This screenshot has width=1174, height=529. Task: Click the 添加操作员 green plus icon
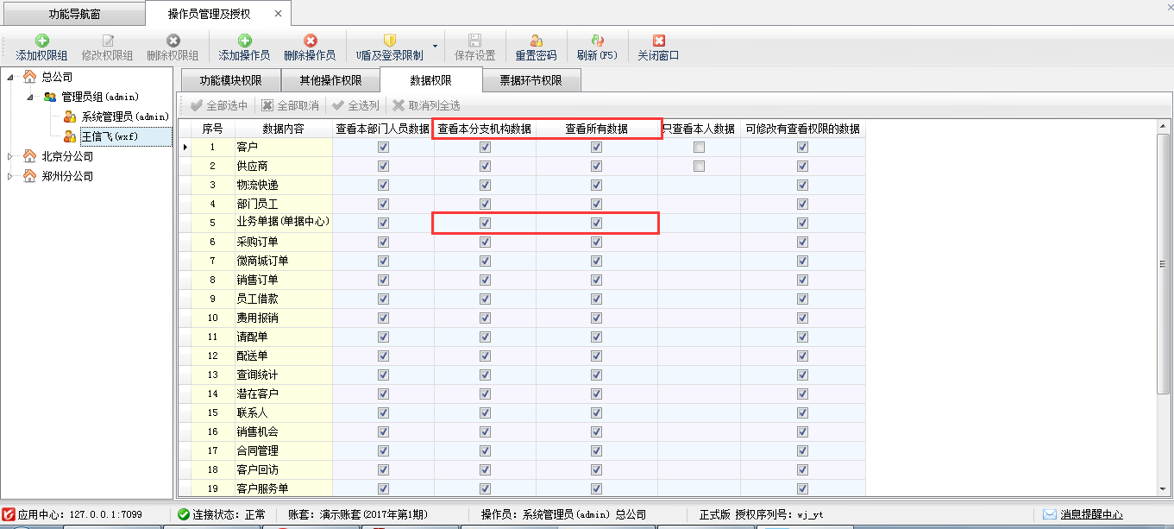[244, 41]
